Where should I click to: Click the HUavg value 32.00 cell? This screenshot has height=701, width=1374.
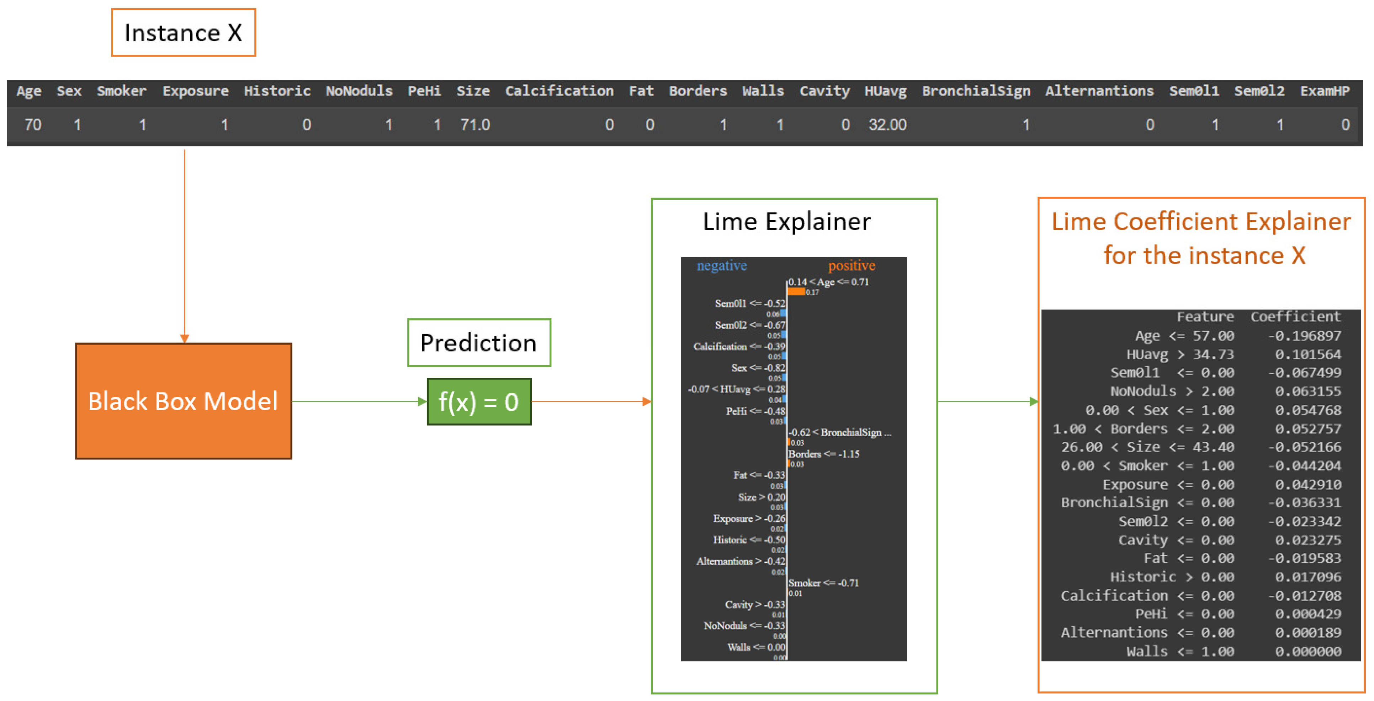tap(887, 125)
